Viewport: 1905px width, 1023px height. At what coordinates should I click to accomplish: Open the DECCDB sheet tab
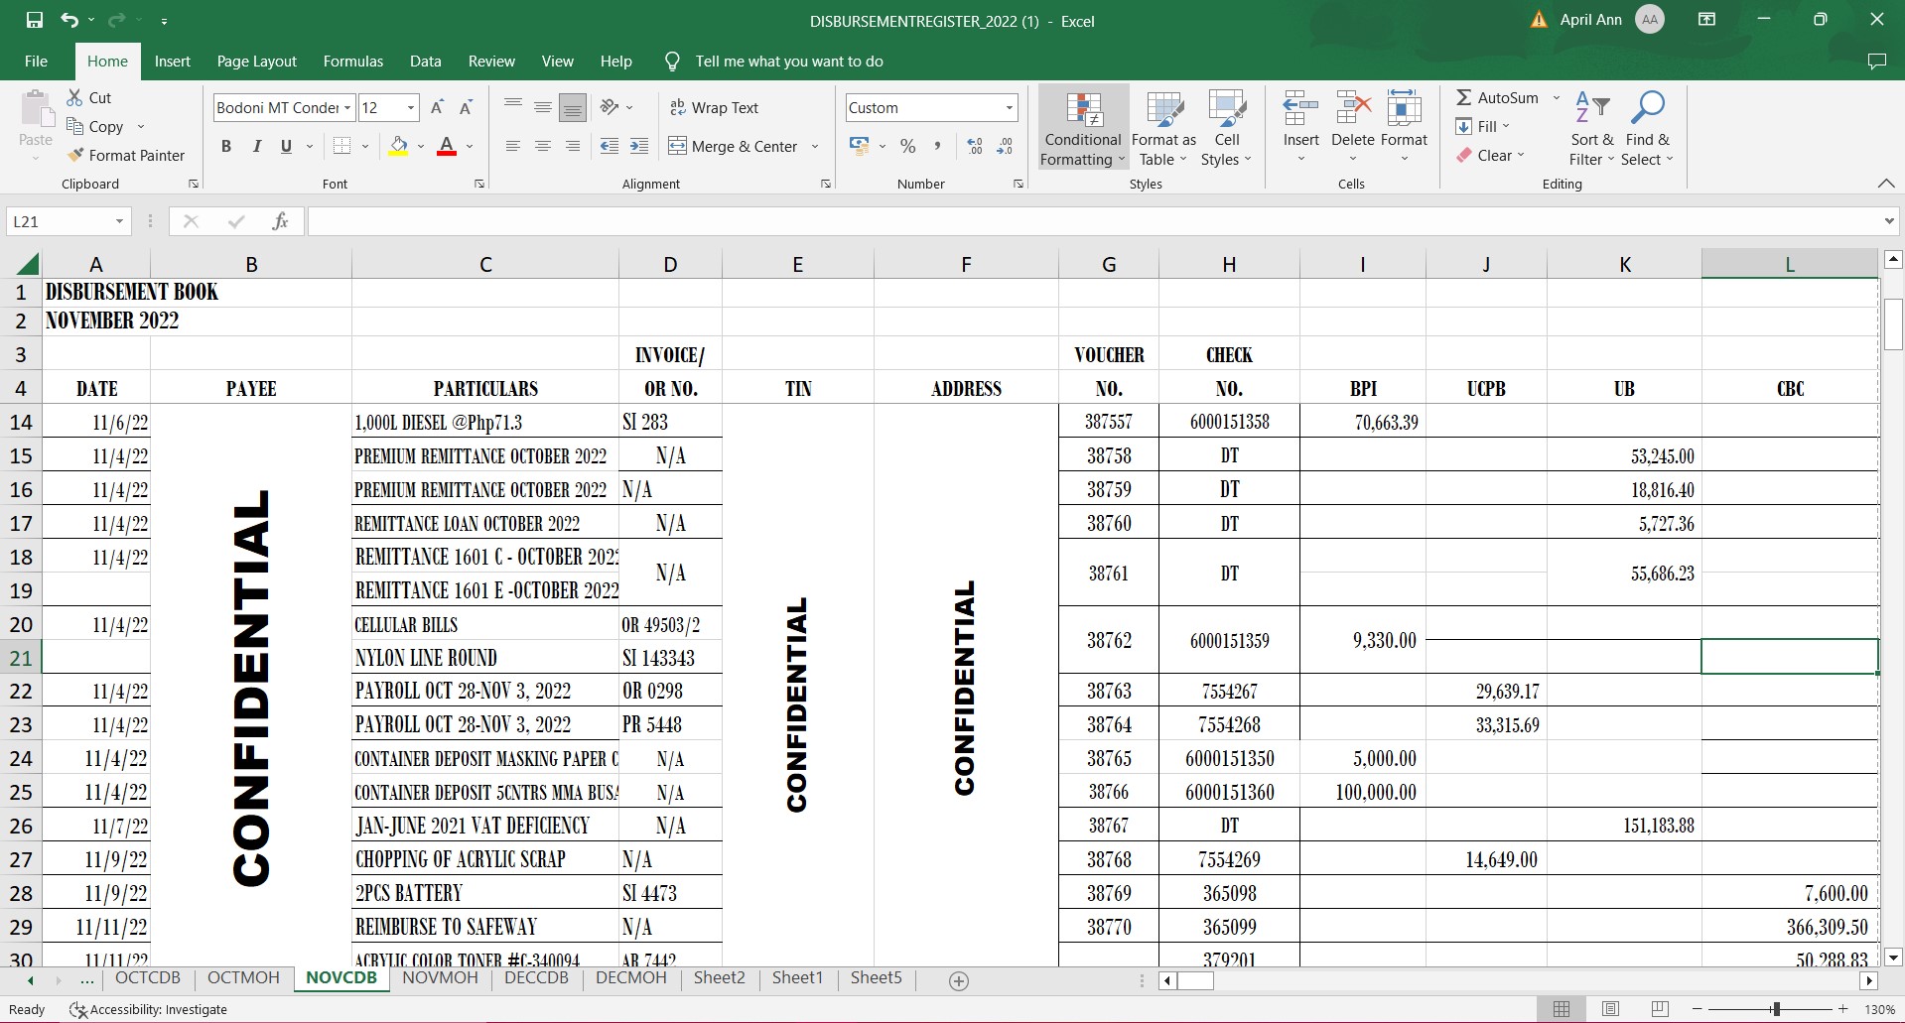[x=536, y=977]
